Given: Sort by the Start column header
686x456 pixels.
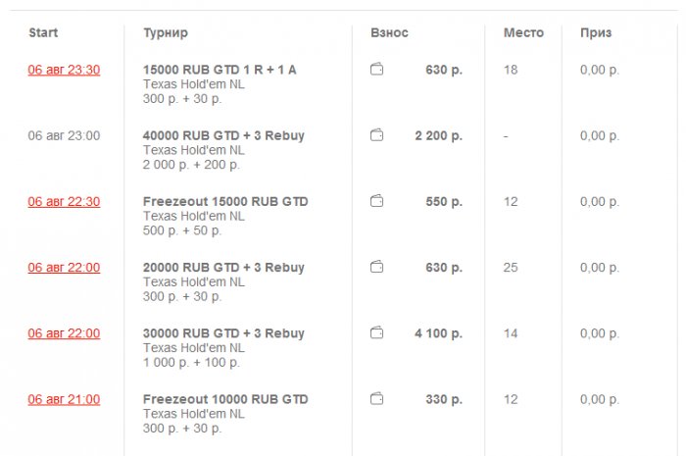Looking at the screenshot, I should (x=43, y=32).
